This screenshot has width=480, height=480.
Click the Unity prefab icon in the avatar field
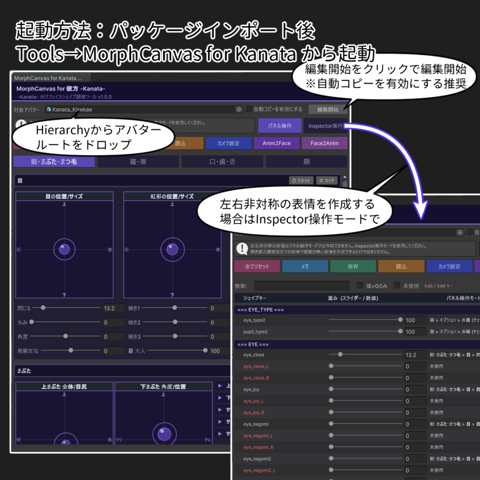pyautogui.click(x=49, y=108)
